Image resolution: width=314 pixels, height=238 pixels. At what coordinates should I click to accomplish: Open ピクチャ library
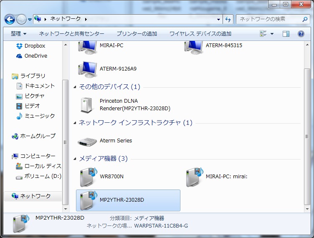(30, 96)
